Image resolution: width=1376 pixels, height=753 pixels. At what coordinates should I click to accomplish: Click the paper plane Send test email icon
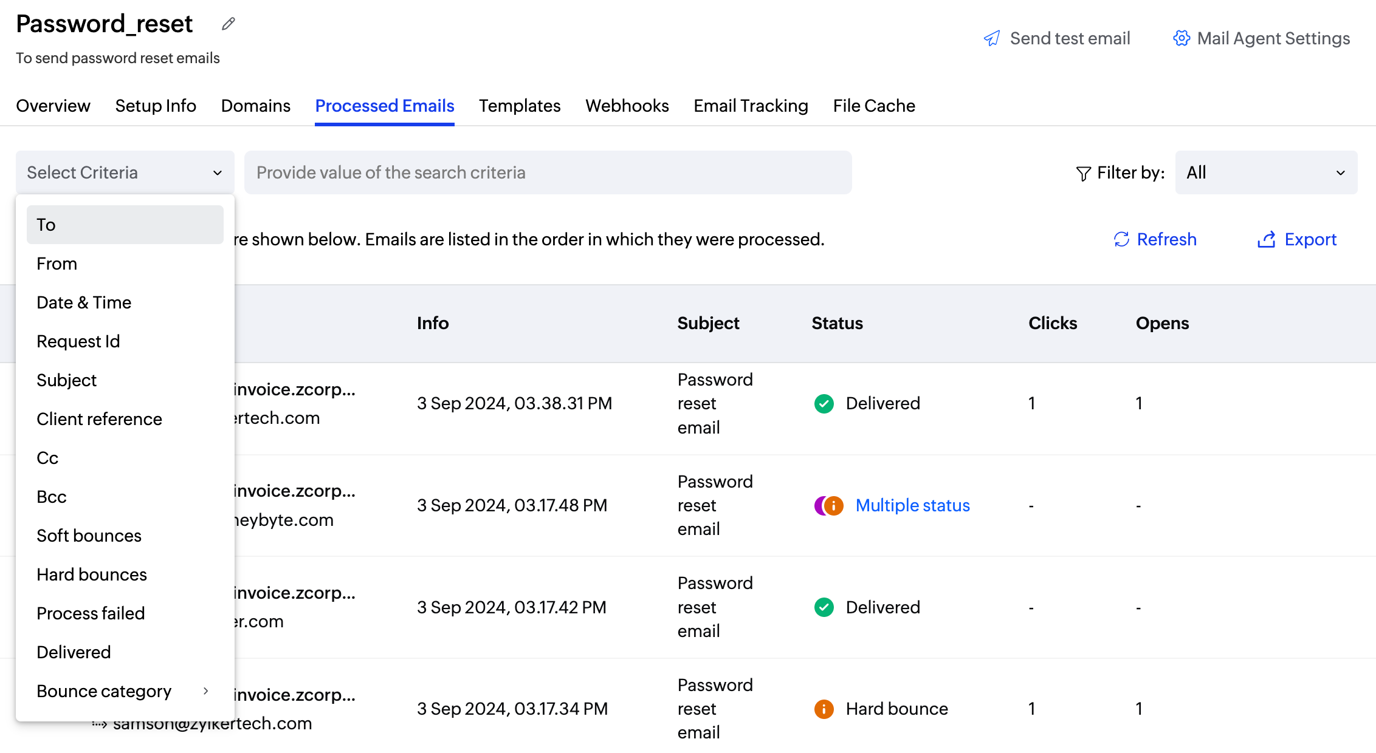click(992, 38)
